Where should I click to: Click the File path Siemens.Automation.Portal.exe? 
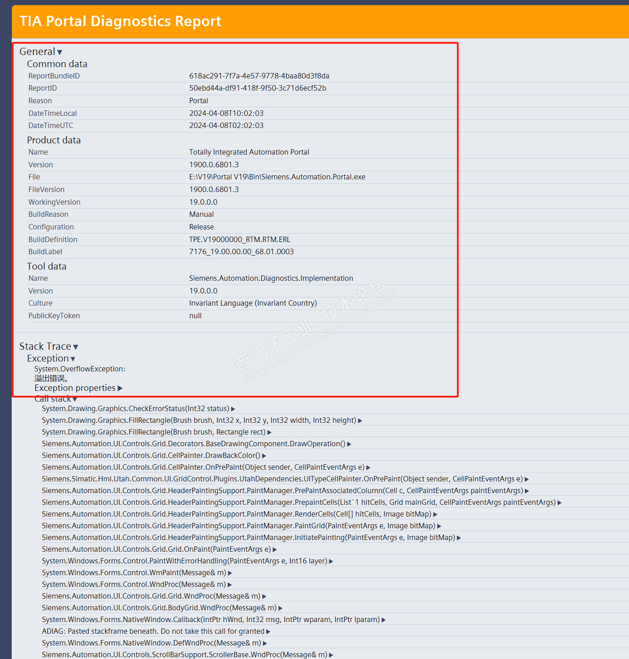point(277,177)
